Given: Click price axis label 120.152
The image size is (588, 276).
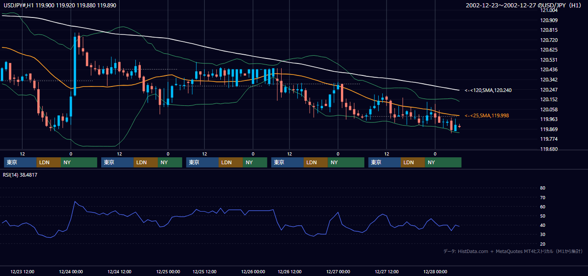Looking at the screenshot, I should point(548,99).
